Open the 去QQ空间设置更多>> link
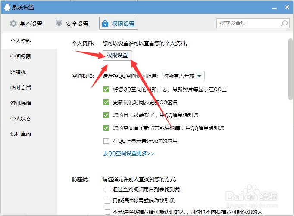 point(128,154)
